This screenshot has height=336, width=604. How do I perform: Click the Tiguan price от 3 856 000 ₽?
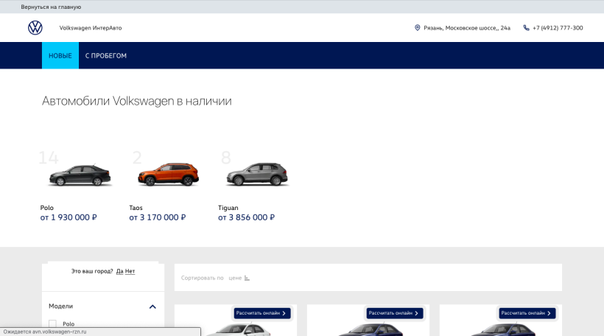tap(247, 217)
